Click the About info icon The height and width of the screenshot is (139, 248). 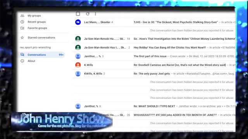point(22,61)
